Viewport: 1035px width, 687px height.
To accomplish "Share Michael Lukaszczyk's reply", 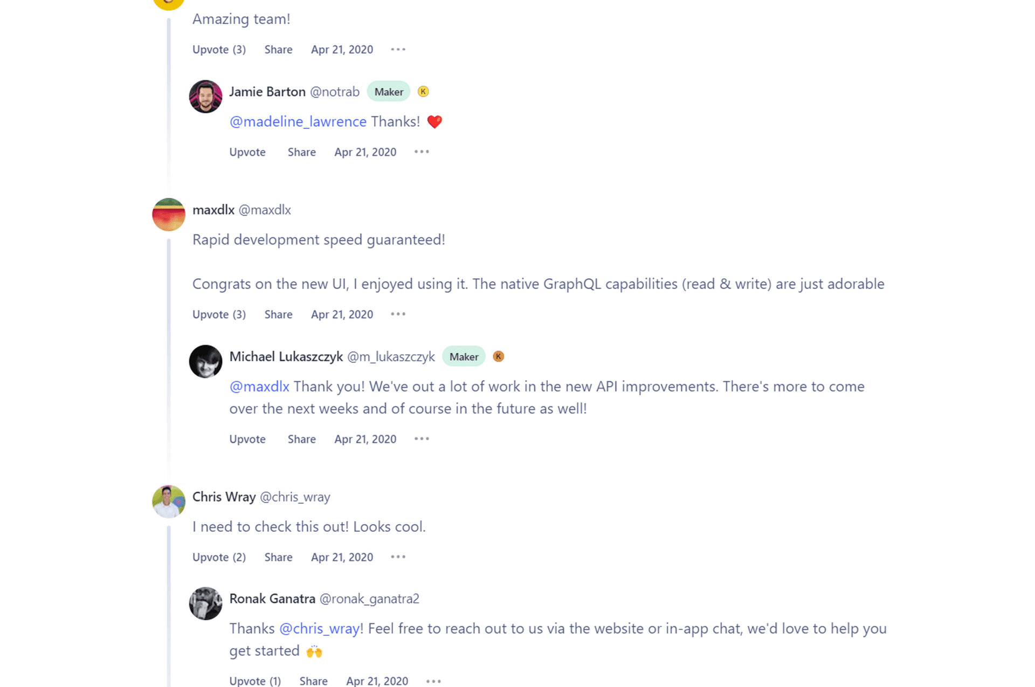I will pos(302,439).
